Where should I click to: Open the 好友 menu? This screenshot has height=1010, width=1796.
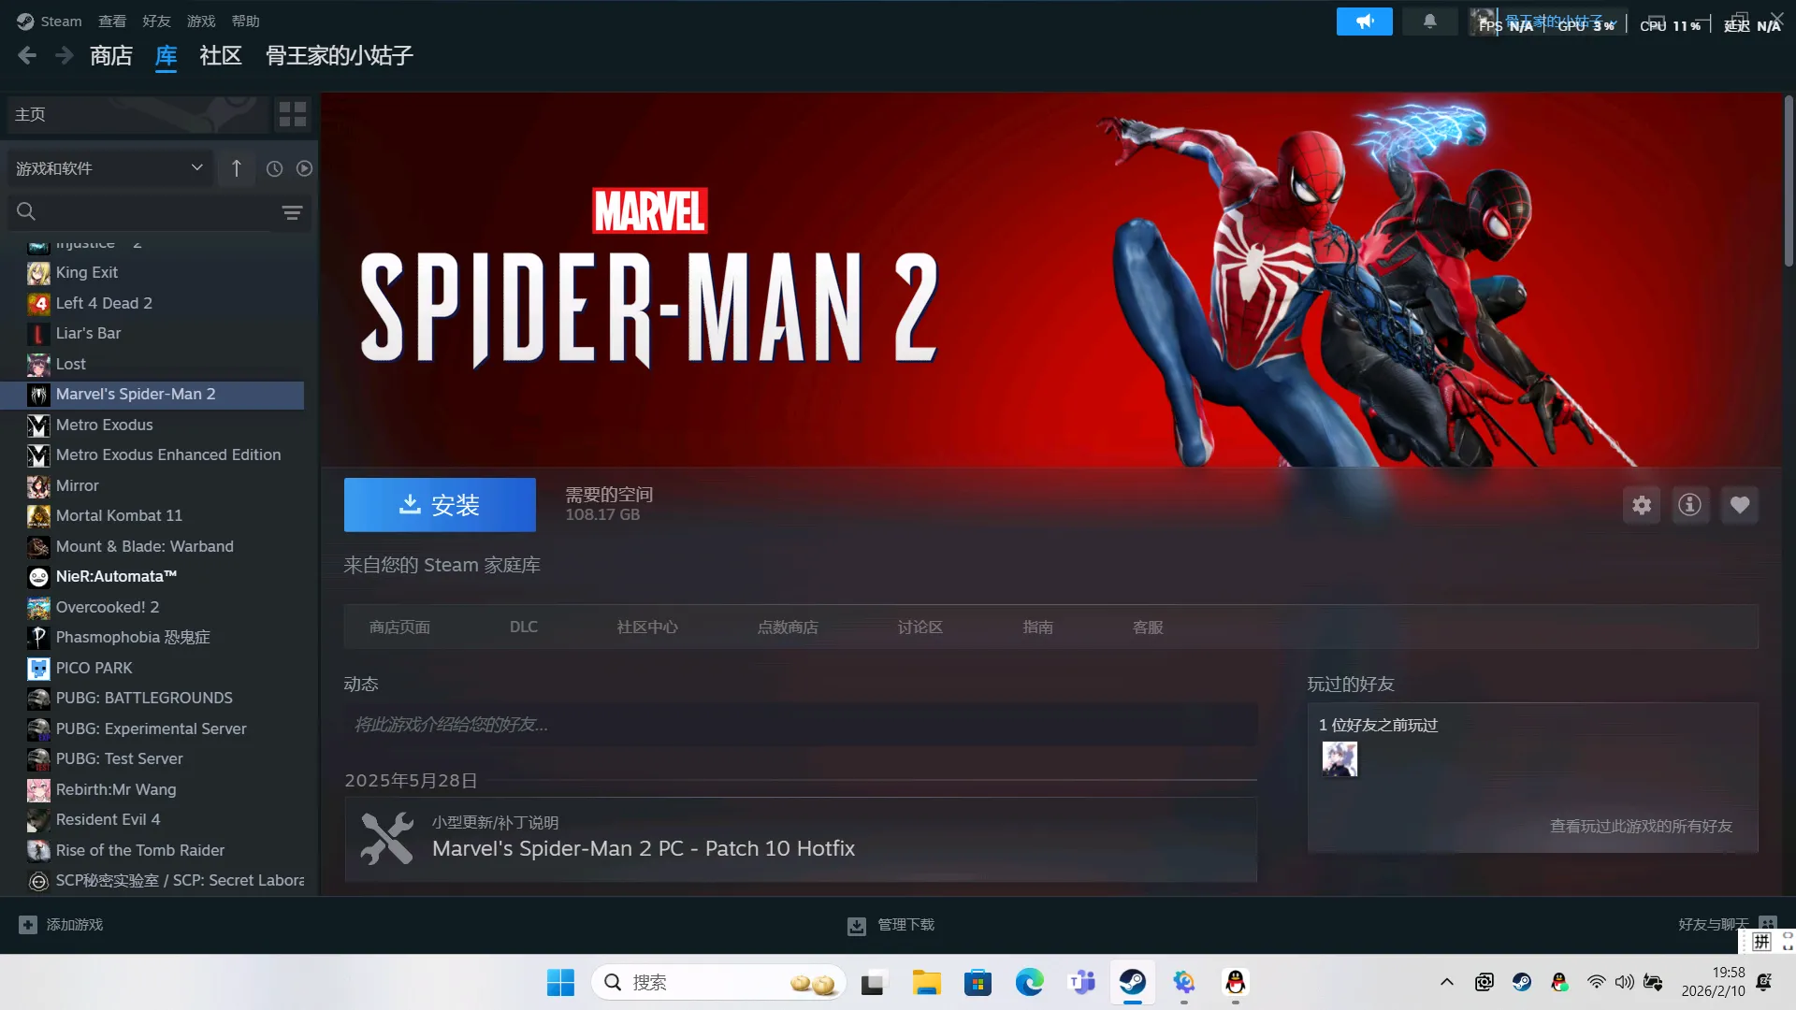pos(156,22)
